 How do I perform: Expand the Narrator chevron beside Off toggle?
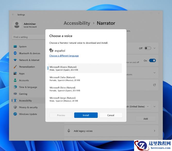[x=154, y=48]
